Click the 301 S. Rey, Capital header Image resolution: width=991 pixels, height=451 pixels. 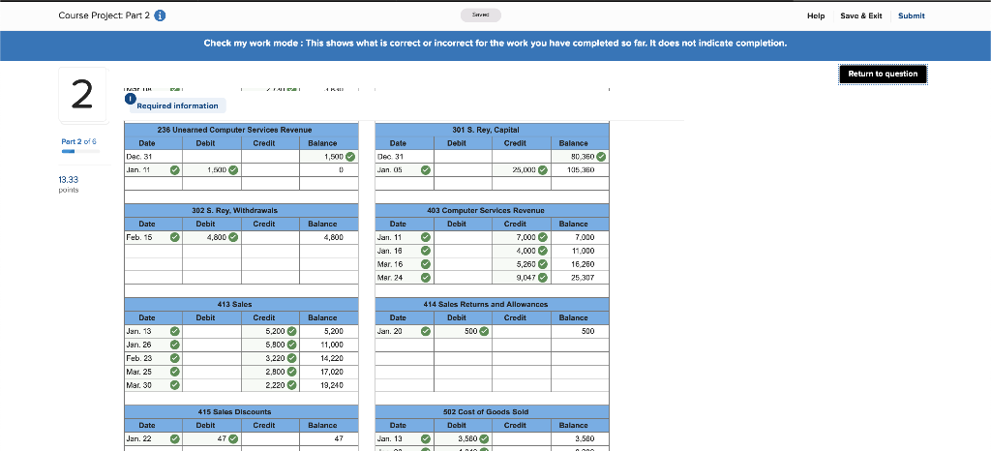tap(493, 130)
